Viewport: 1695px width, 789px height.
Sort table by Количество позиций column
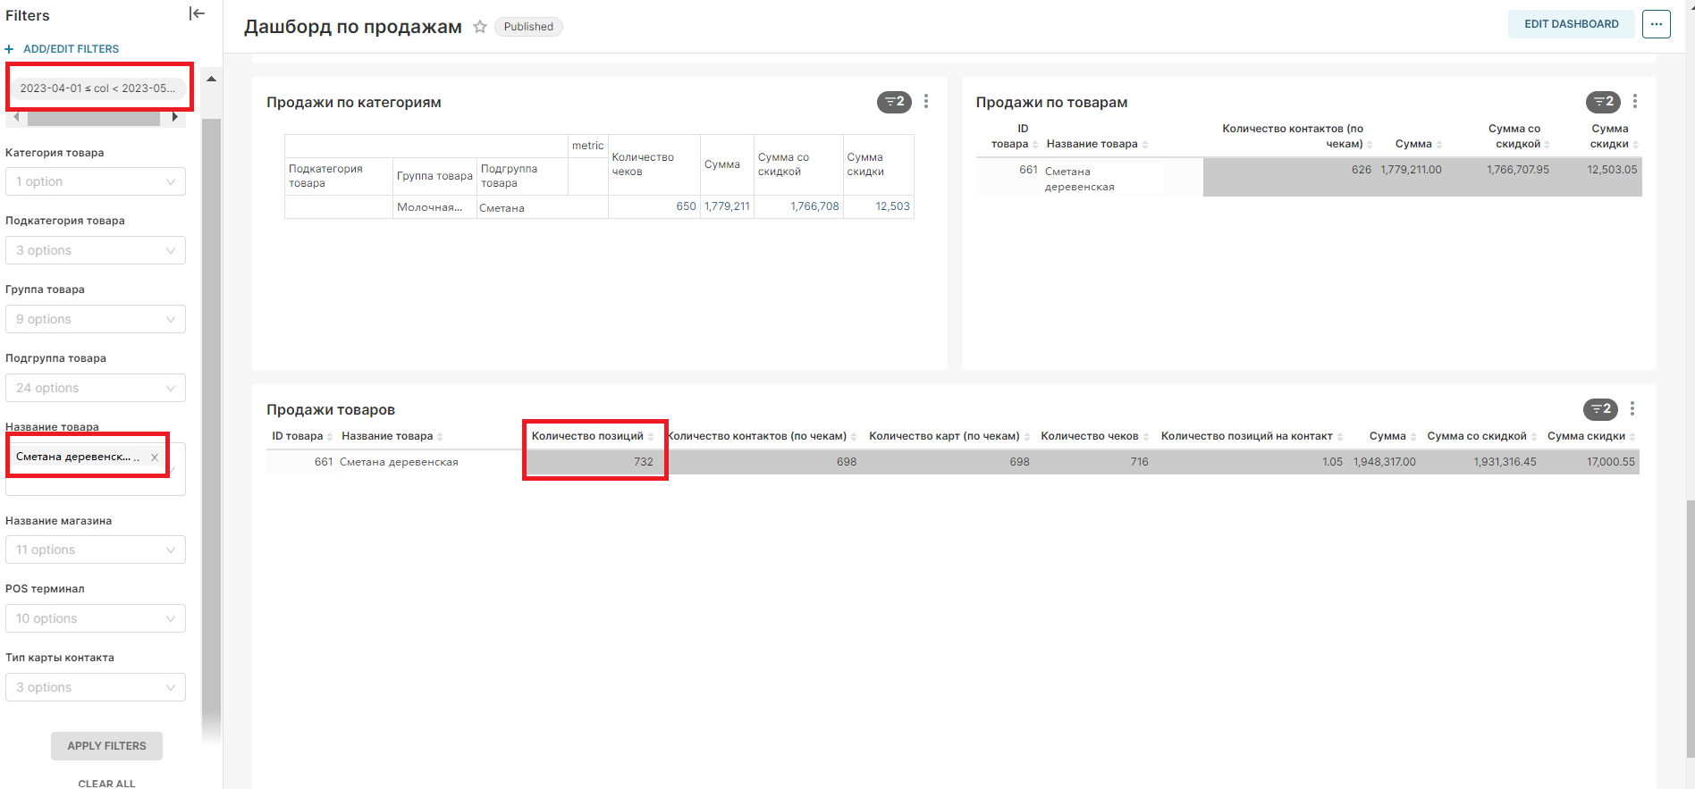[587, 436]
